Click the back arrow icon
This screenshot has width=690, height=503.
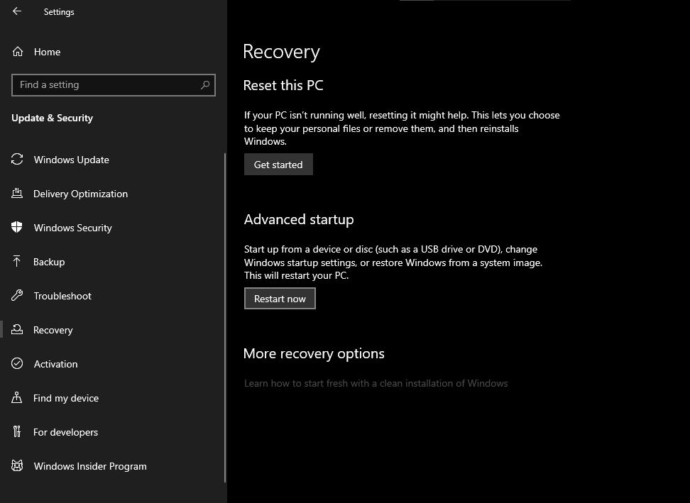coord(17,11)
